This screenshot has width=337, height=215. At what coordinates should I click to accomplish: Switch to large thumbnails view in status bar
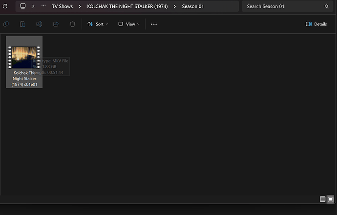[x=330, y=199]
